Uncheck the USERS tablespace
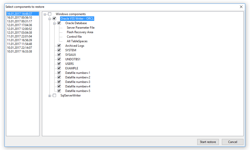The width and height of the screenshot is (250, 150). click(x=59, y=64)
